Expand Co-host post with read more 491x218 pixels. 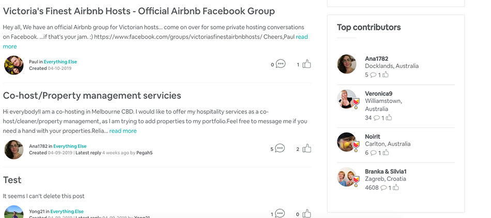coord(123,131)
